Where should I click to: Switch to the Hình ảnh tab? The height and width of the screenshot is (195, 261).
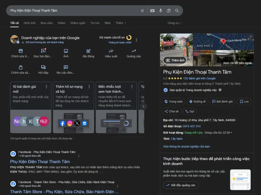(x=29, y=23)
